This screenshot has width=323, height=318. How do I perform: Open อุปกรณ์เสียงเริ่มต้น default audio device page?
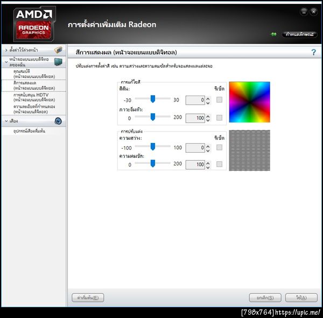pos(29,131)
